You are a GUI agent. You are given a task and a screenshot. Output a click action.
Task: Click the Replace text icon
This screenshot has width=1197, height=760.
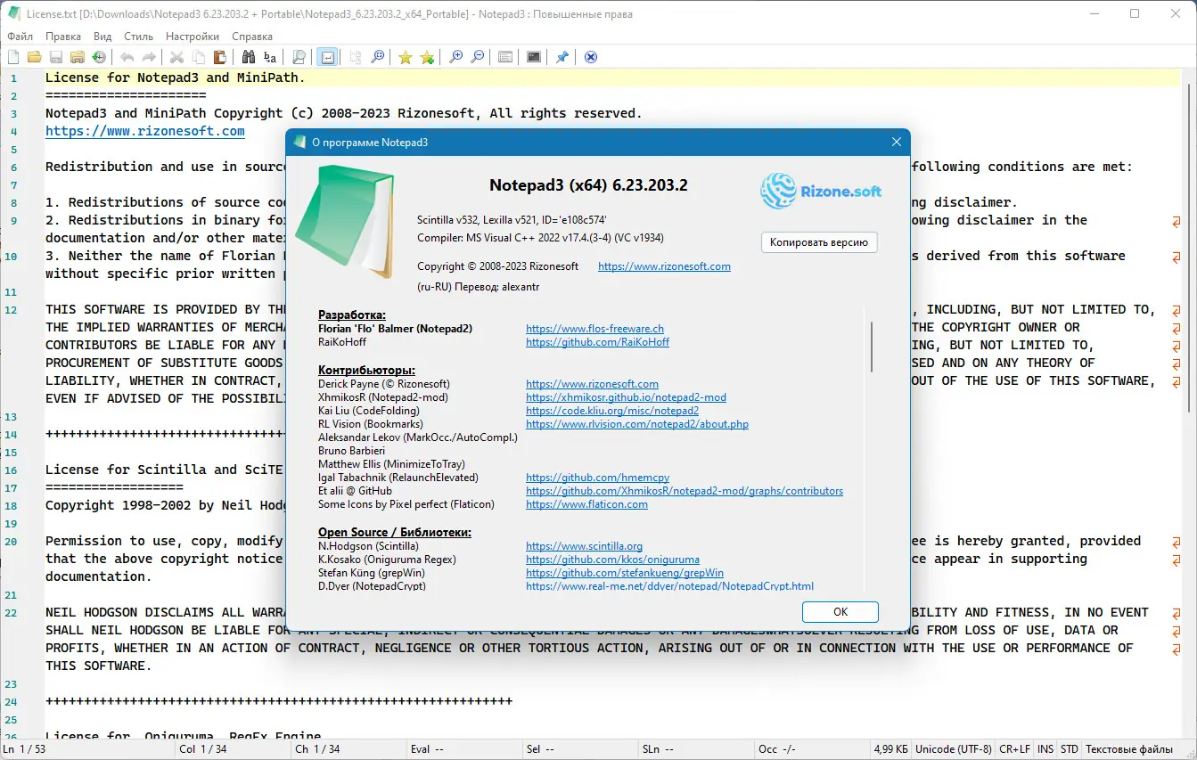click(270, 56)
